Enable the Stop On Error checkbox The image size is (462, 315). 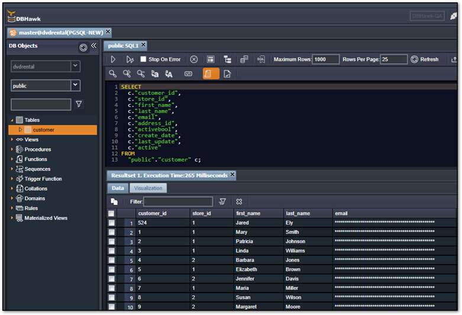[x=143, y=59]
